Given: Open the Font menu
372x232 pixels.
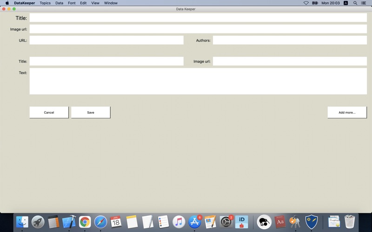Looking at the screenshot, I should pos(72,3).
